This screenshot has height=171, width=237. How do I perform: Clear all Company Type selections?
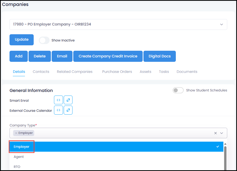click(215, 133)
